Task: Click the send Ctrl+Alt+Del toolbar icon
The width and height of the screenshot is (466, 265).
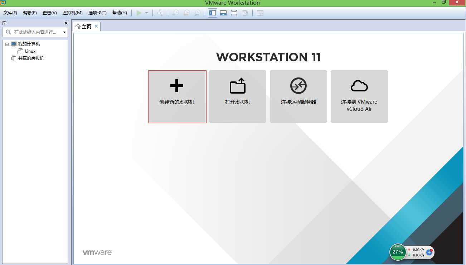Action: coord(160,13)
